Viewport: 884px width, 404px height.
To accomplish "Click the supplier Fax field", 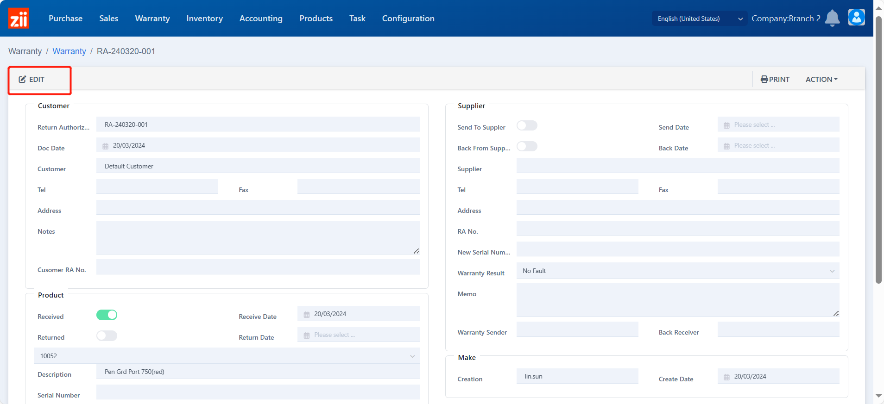I will tap(778, 186).
